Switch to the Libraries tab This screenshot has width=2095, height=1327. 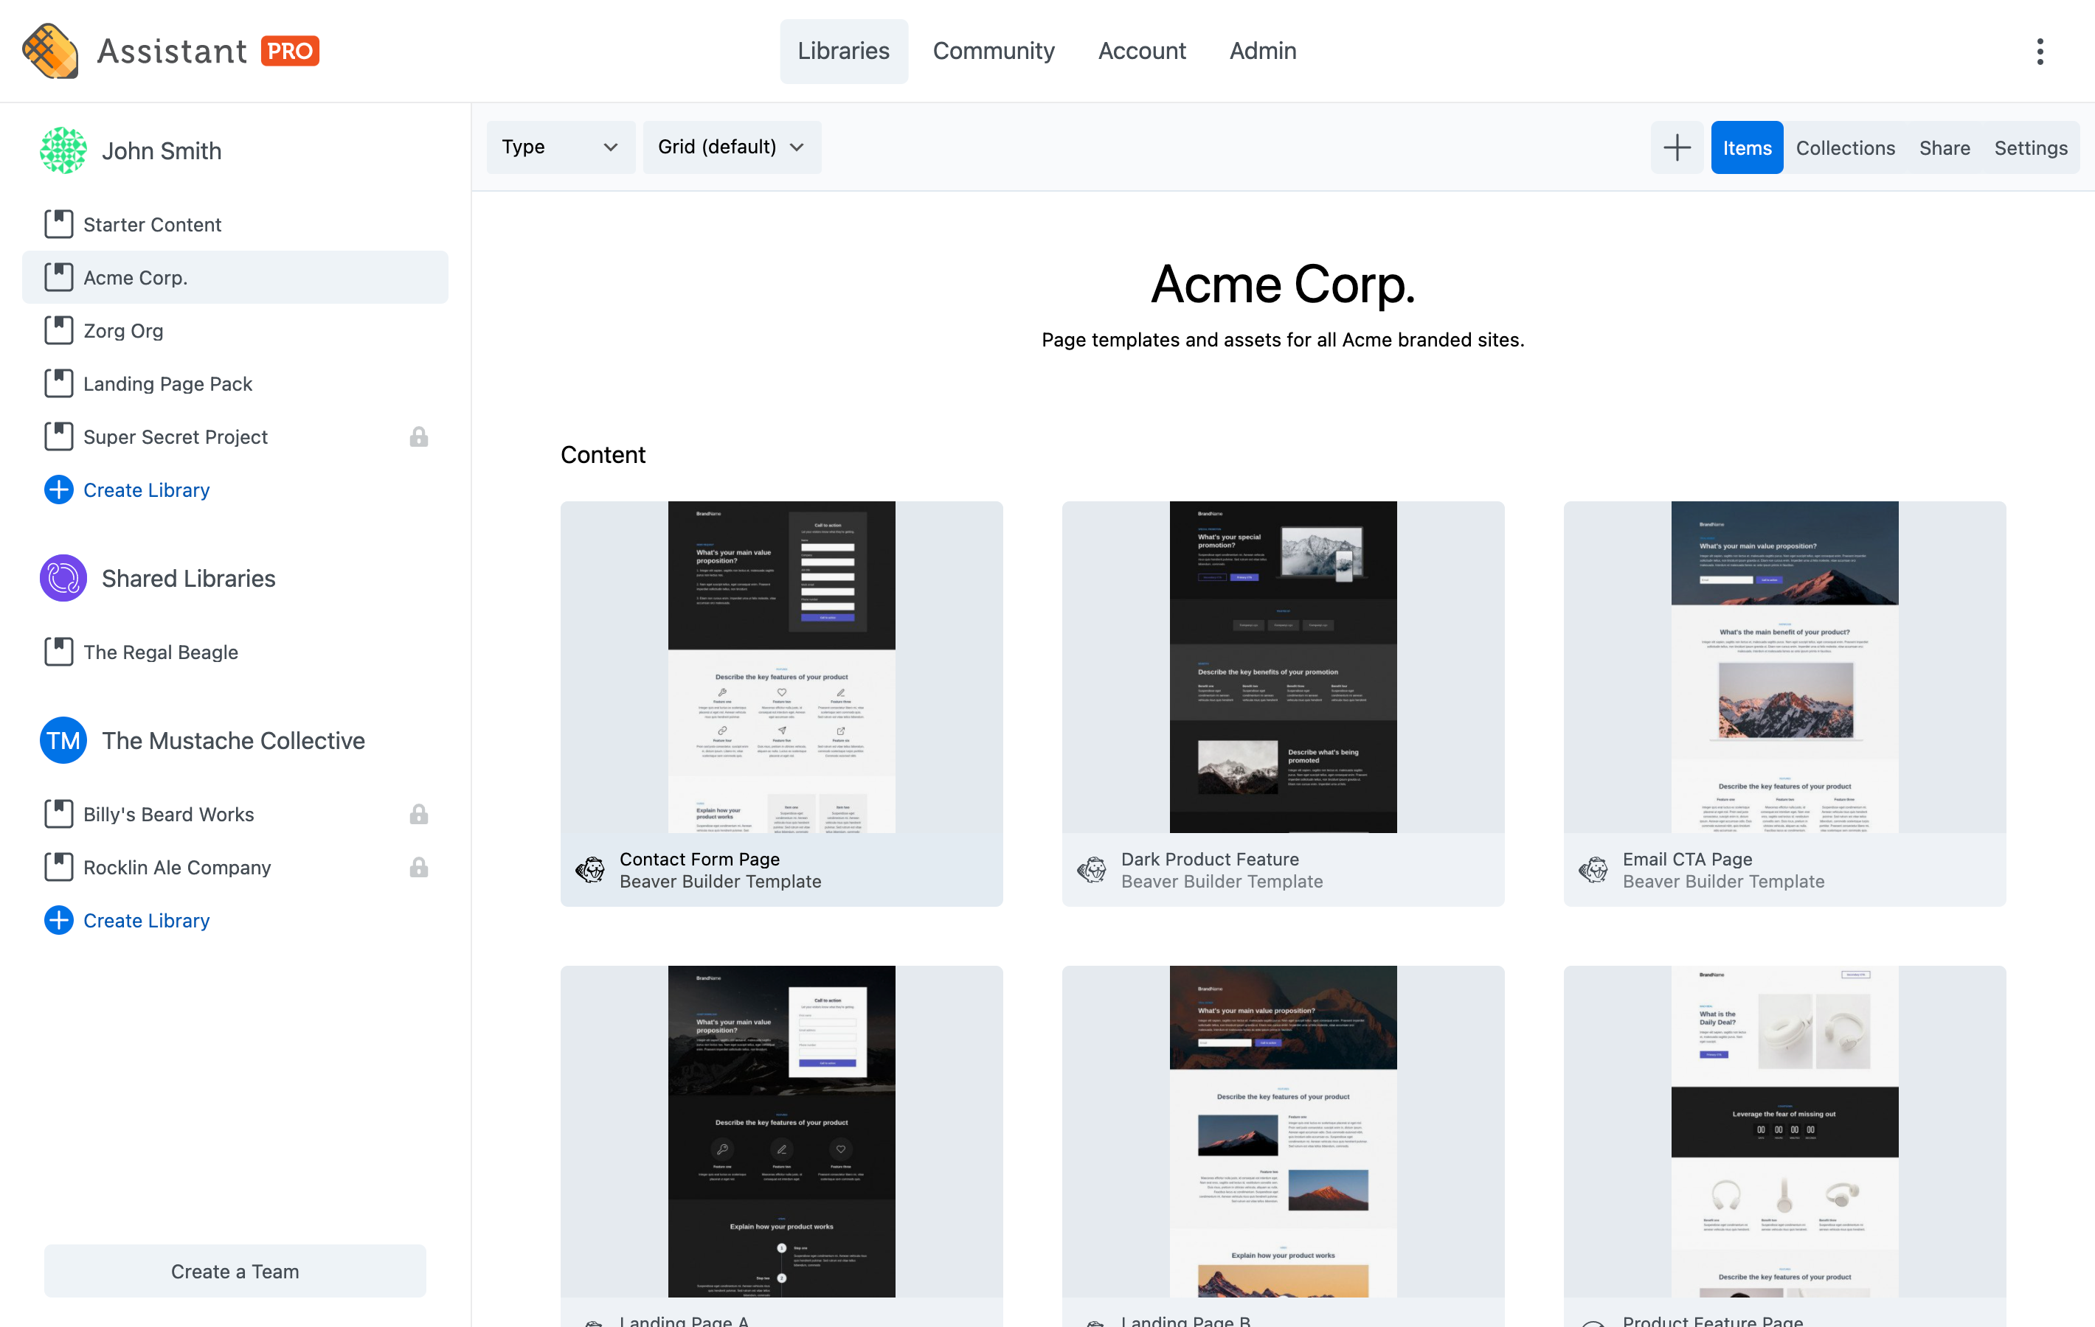click(x=843, y=52)
